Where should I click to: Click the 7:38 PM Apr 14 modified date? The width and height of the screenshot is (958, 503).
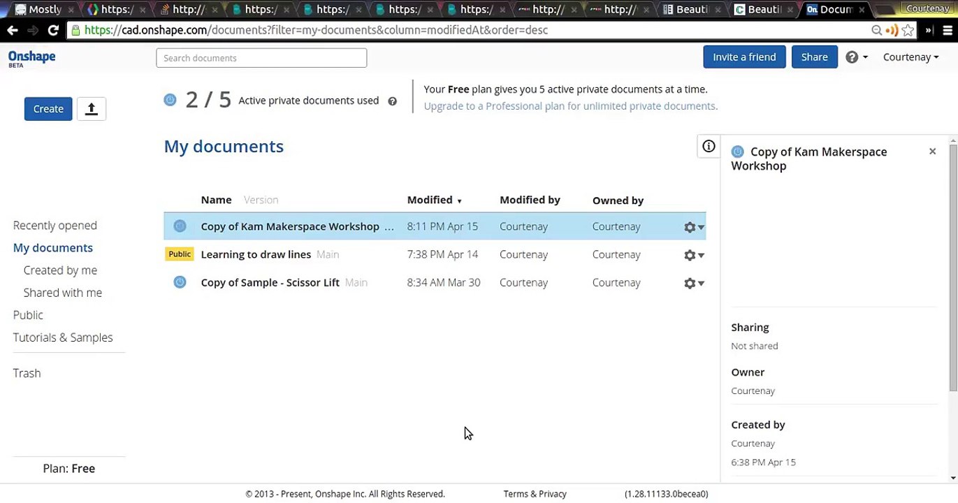[443, 254]
